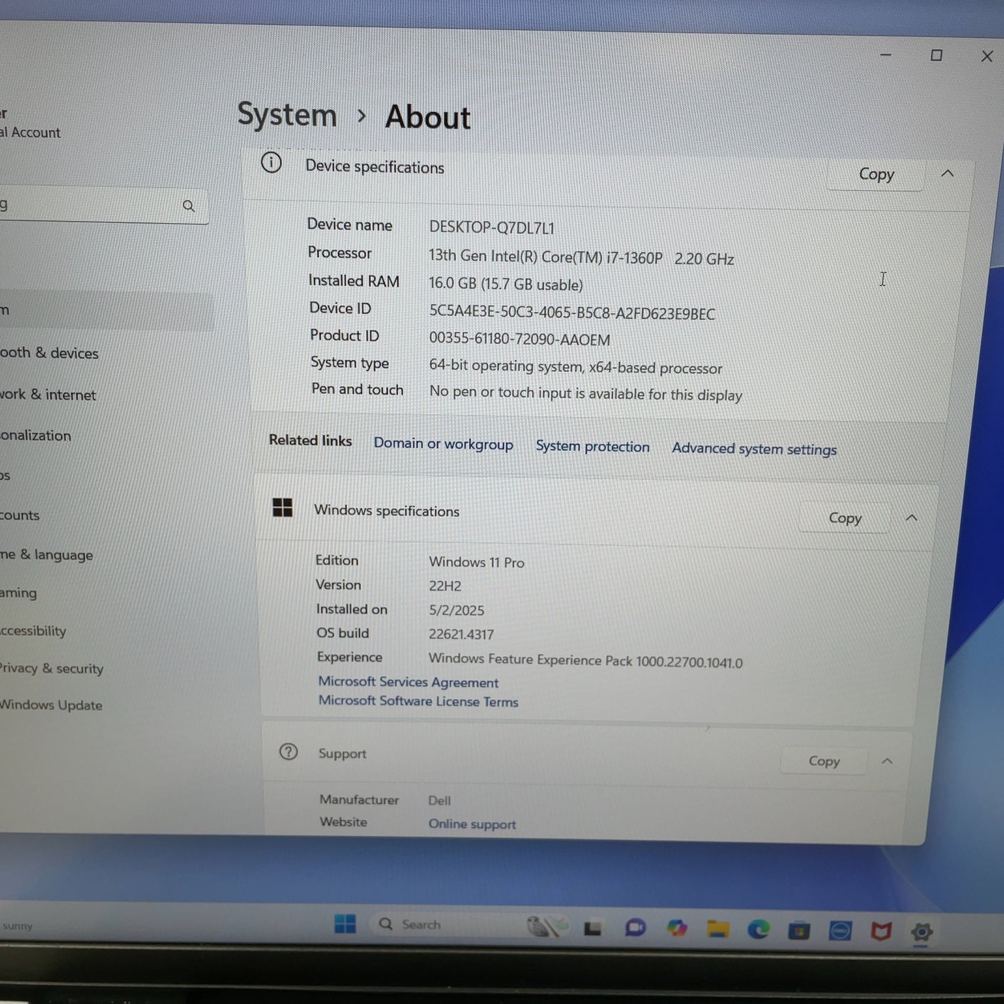
Task: Click Windows Feature Experience Pack value
Action: [x=586, y=660]
